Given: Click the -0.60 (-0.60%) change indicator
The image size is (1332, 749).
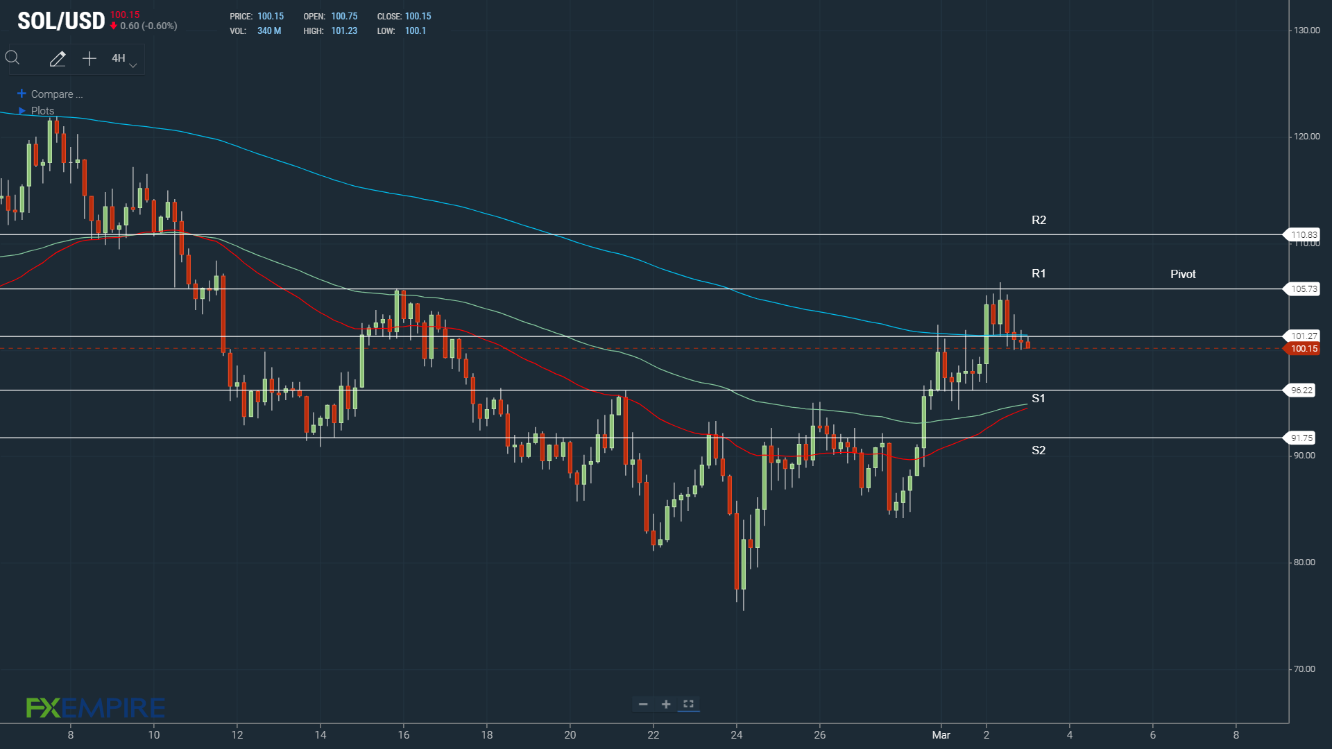Looking at the screenshot, I should [x=144, y=26].
